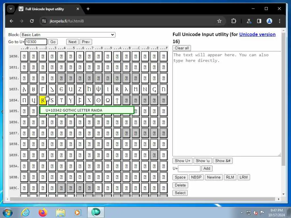Insert a Newline
Viewport: 291px width, 218px height.
click(x=214, y=177)
